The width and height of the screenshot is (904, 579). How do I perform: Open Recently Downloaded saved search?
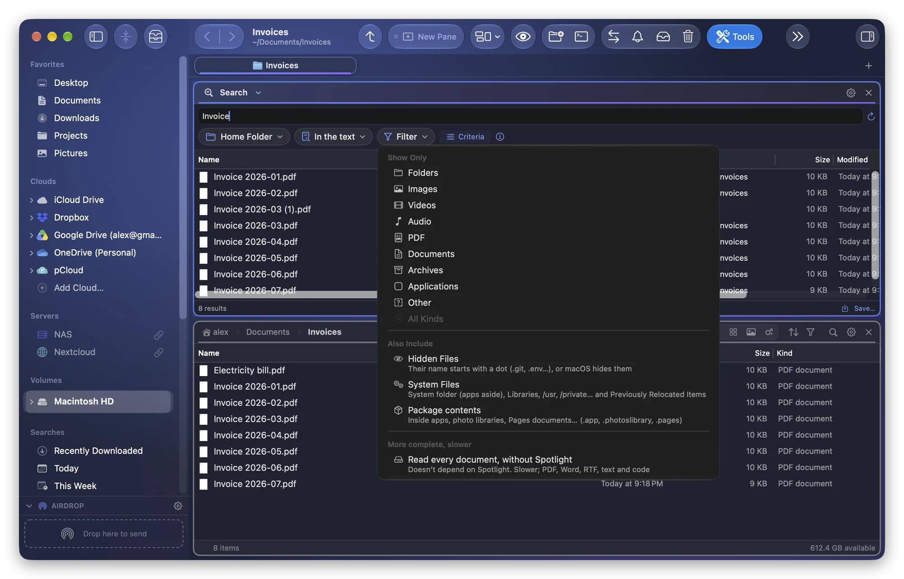click(98, 451)
